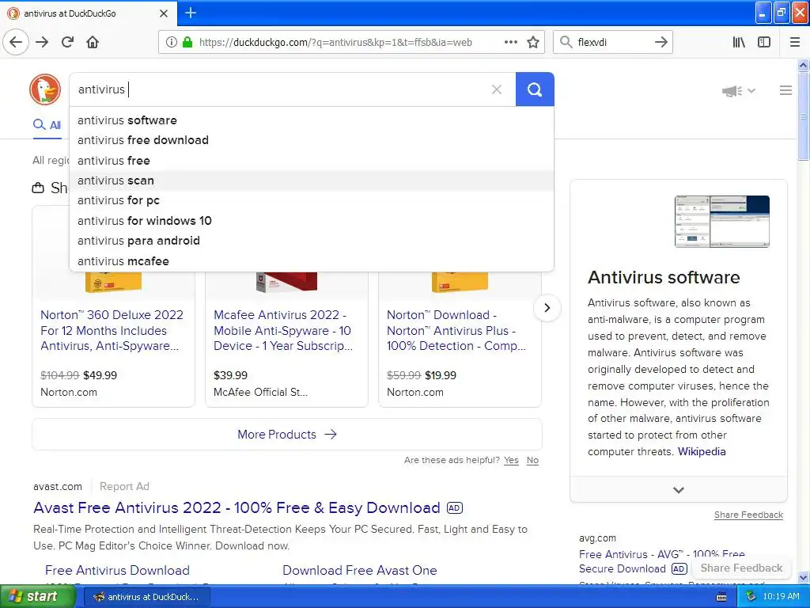Show site information via the info icon

pyautogui.click(x=171, y=43)
